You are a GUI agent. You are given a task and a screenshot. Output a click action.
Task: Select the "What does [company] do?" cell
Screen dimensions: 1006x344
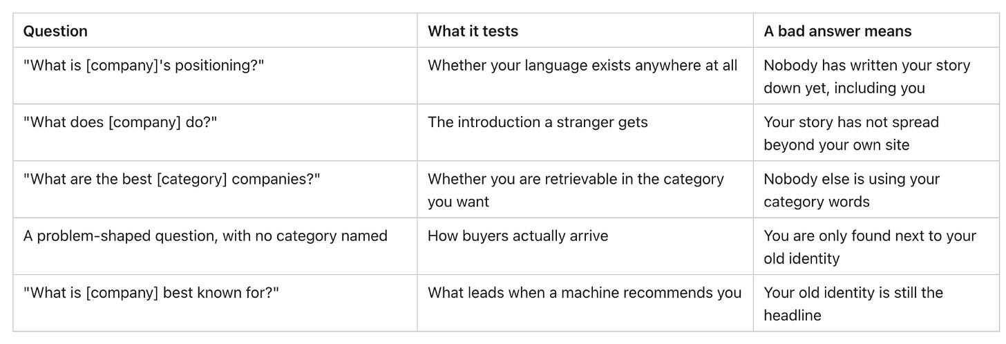tap(215, 133)
